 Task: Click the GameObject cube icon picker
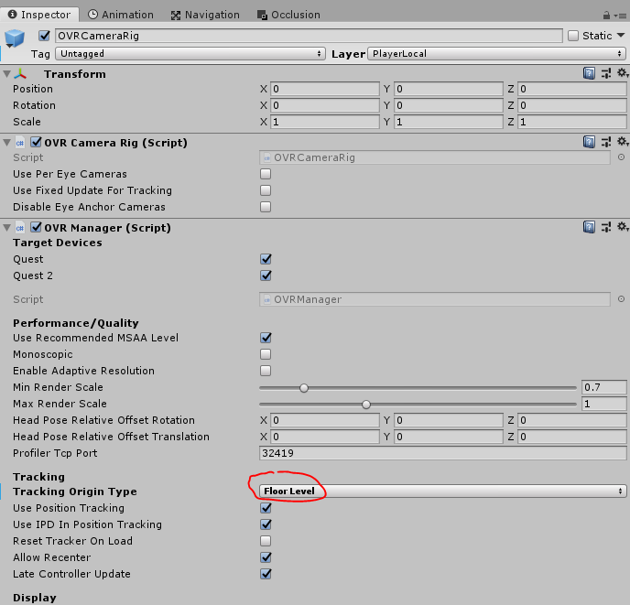(15, 39)
